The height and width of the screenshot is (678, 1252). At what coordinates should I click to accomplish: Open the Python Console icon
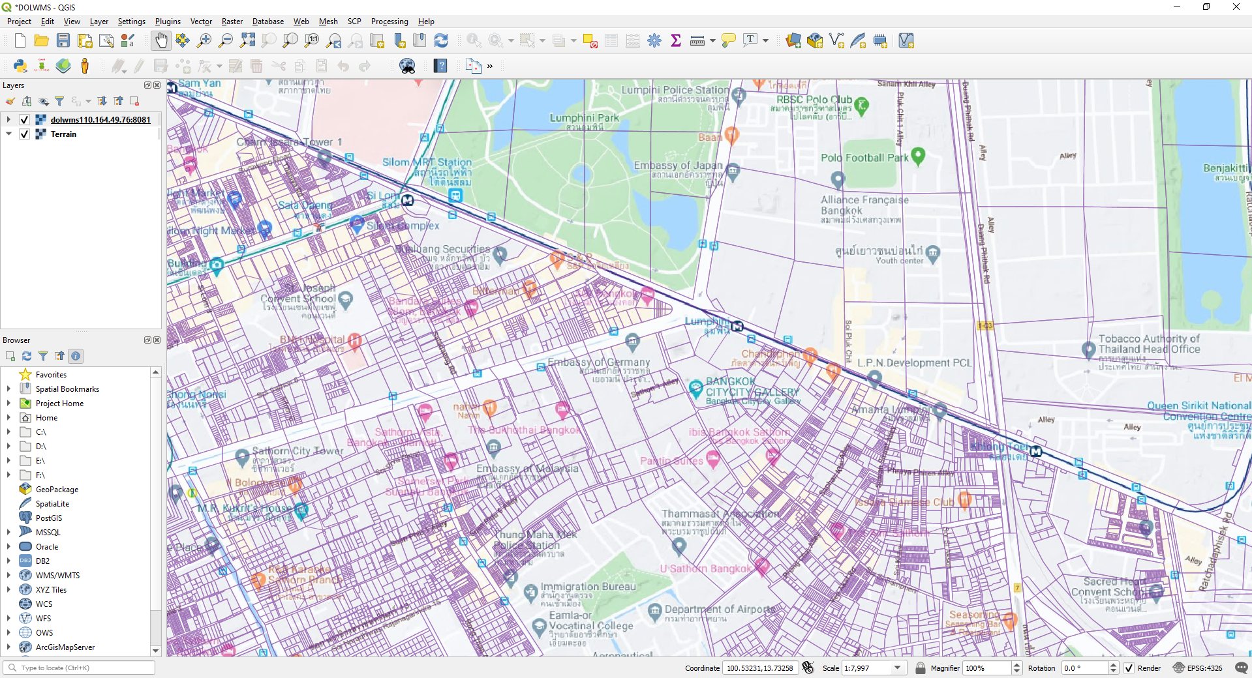coord(20,66)
